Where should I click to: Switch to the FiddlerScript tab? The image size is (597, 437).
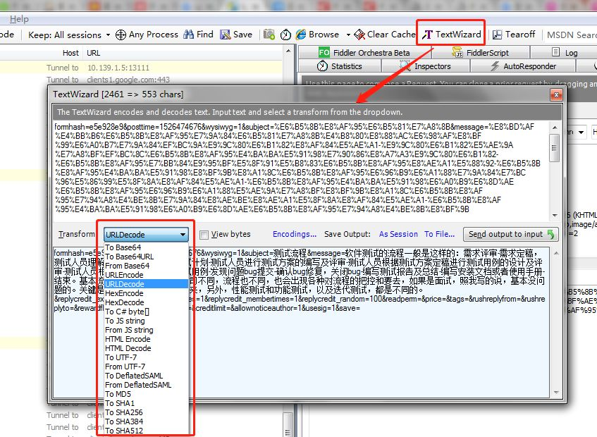[481, 53]
